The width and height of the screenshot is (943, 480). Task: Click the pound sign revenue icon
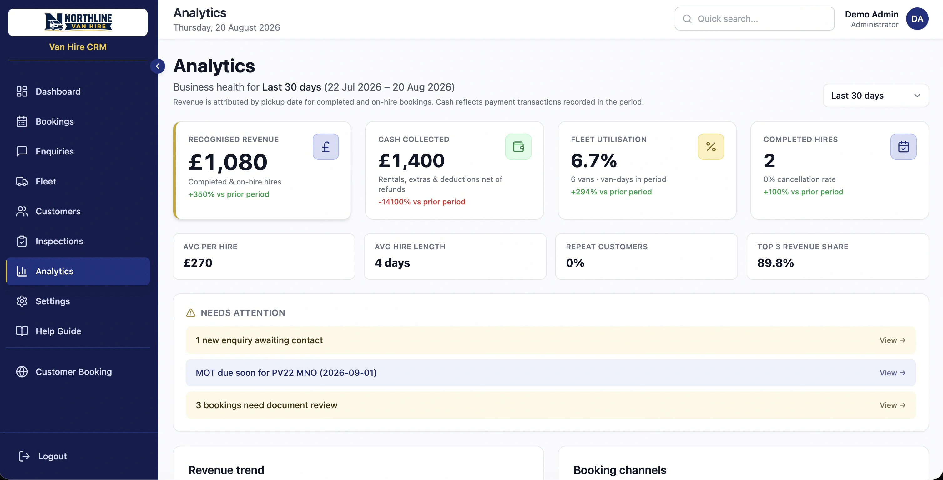coord(325,146)
